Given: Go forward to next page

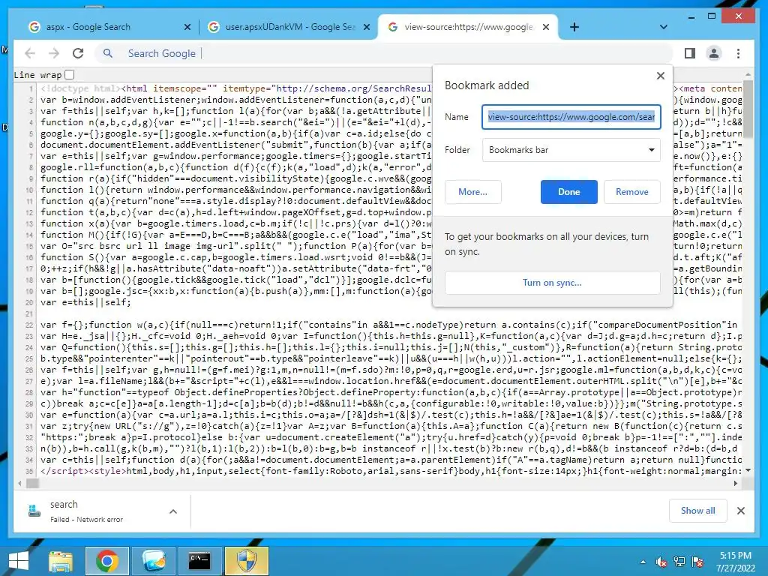Looking at the screenshot, I should click(54, 53).
